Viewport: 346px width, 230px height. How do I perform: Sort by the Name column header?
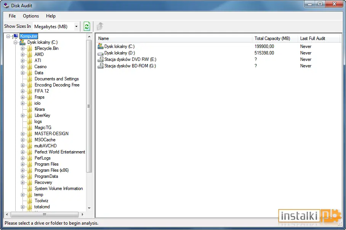point(174,38)
